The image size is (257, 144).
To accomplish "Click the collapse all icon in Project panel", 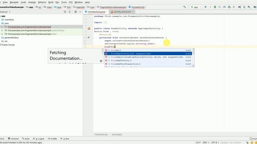I will pyautogui.click(x=69, y=12).
